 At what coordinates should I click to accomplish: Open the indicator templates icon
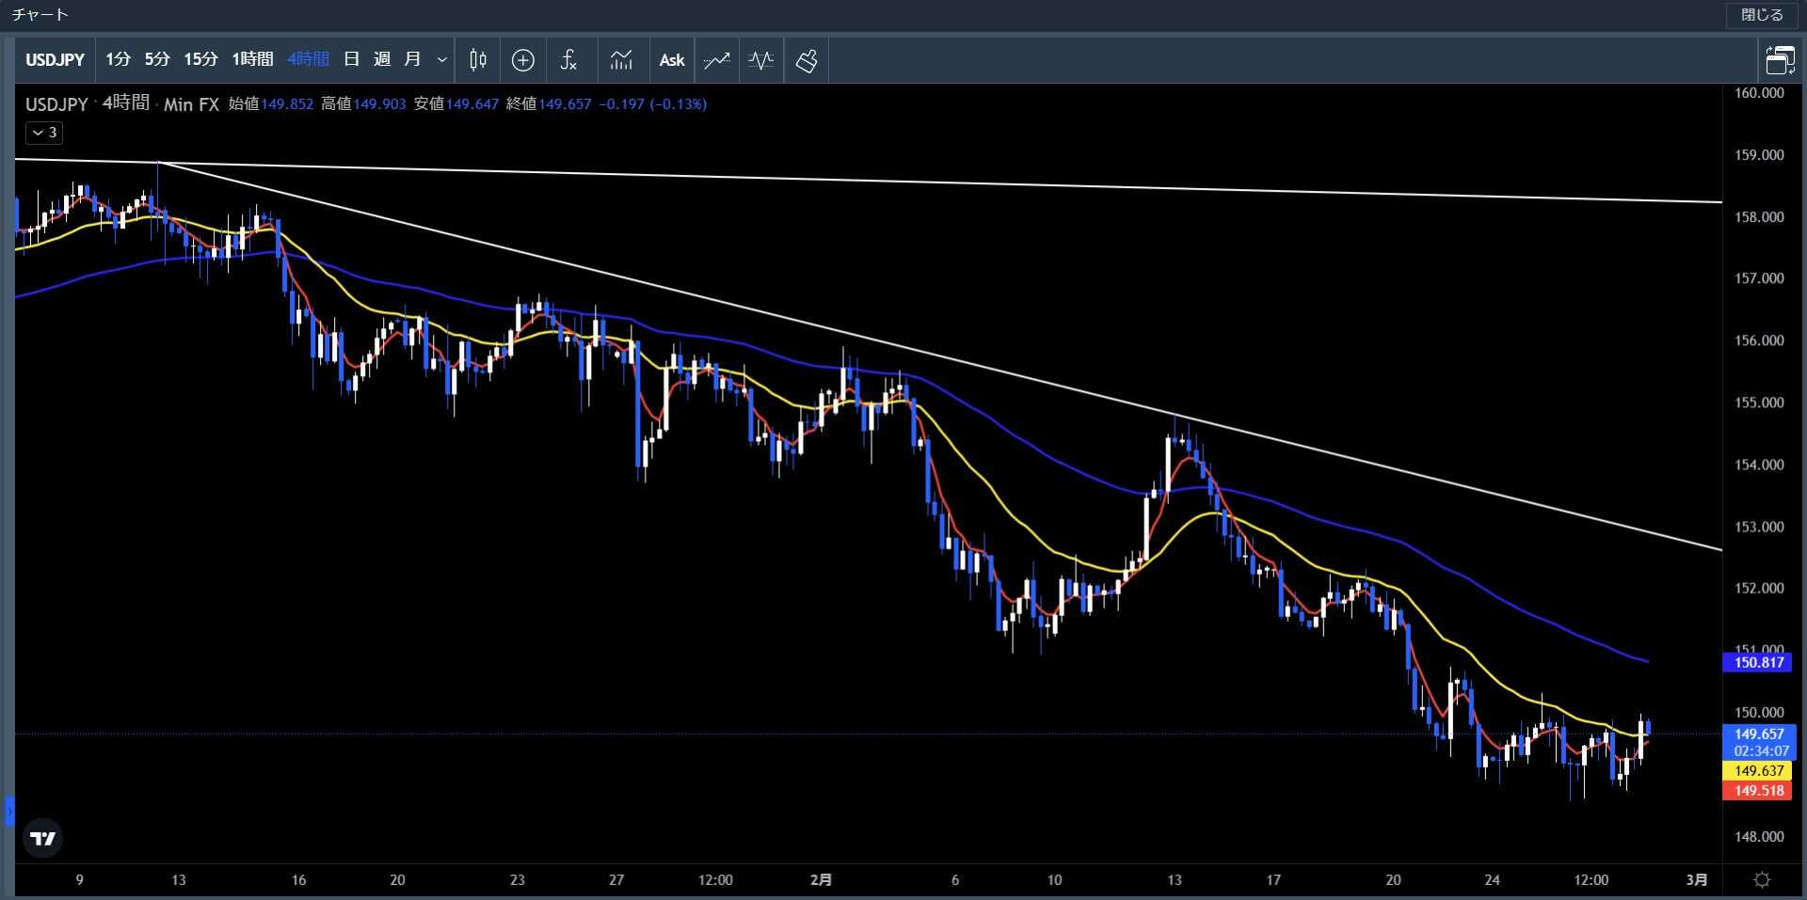(621, 60)
